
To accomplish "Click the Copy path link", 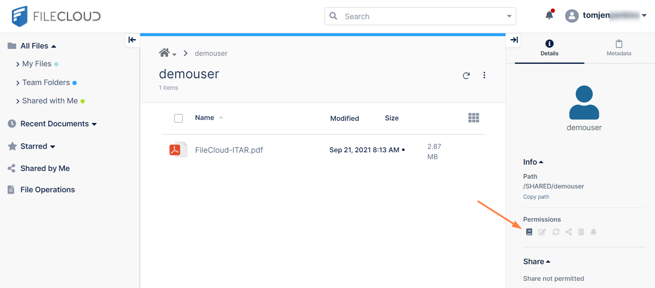I will point(536,197).
